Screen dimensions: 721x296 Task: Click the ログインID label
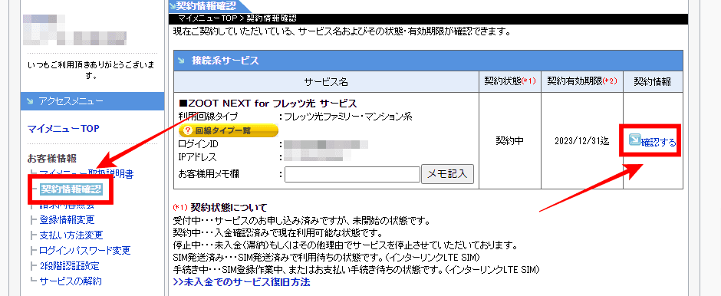click(198, 145)
